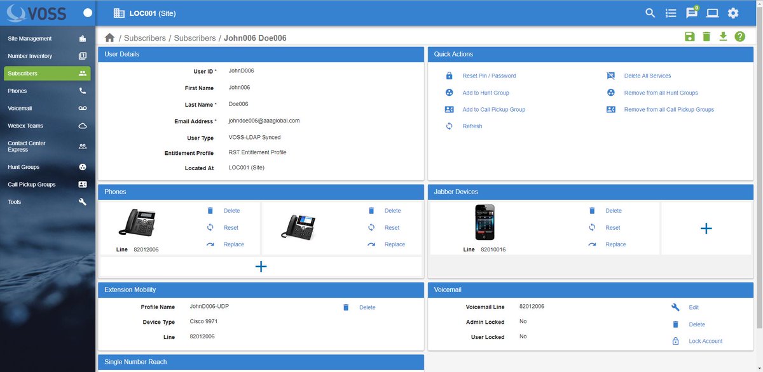Open search from the top bar magnifier

coord(650,12)
